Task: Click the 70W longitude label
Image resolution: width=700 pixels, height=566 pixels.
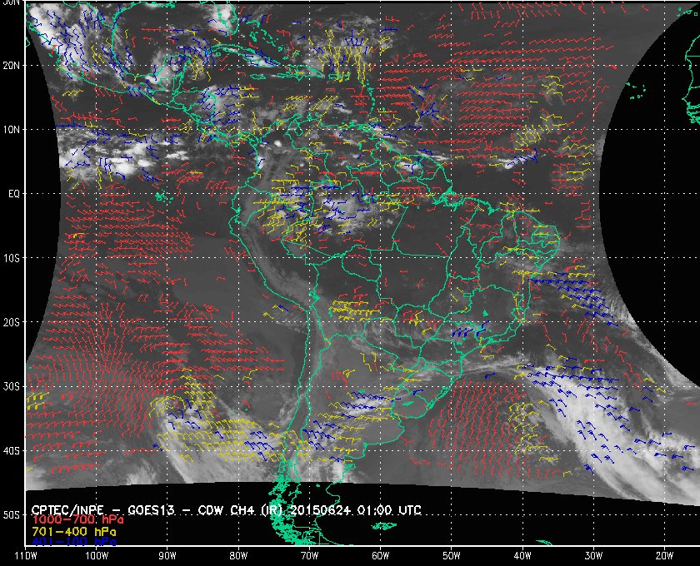Action: tap(309, 555)
